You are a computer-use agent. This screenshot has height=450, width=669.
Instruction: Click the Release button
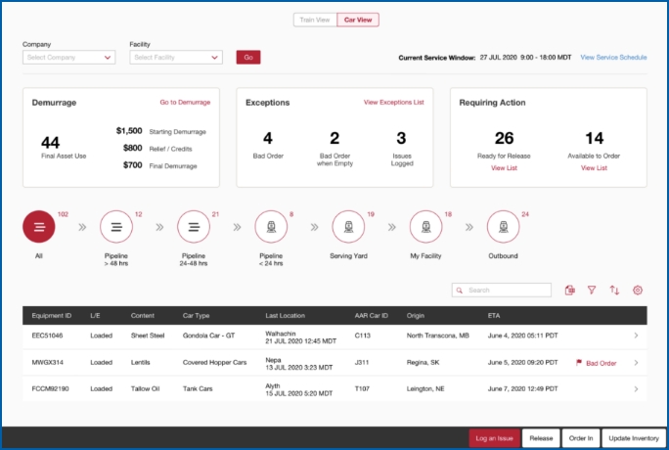(x=541, y=438)
